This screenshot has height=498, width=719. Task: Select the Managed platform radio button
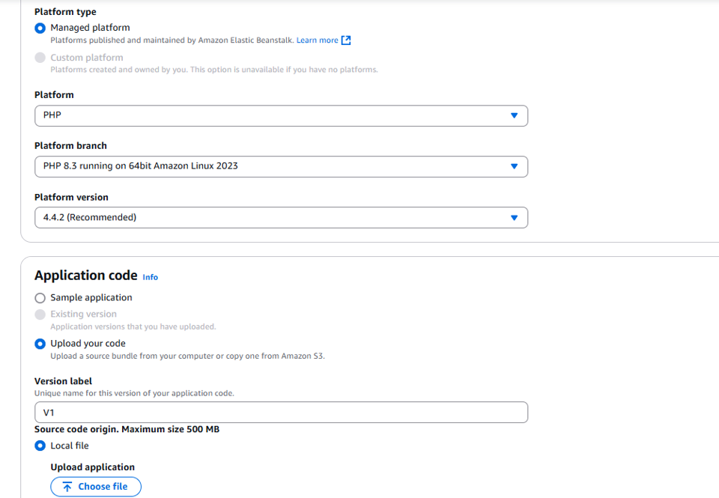[40, 28]
